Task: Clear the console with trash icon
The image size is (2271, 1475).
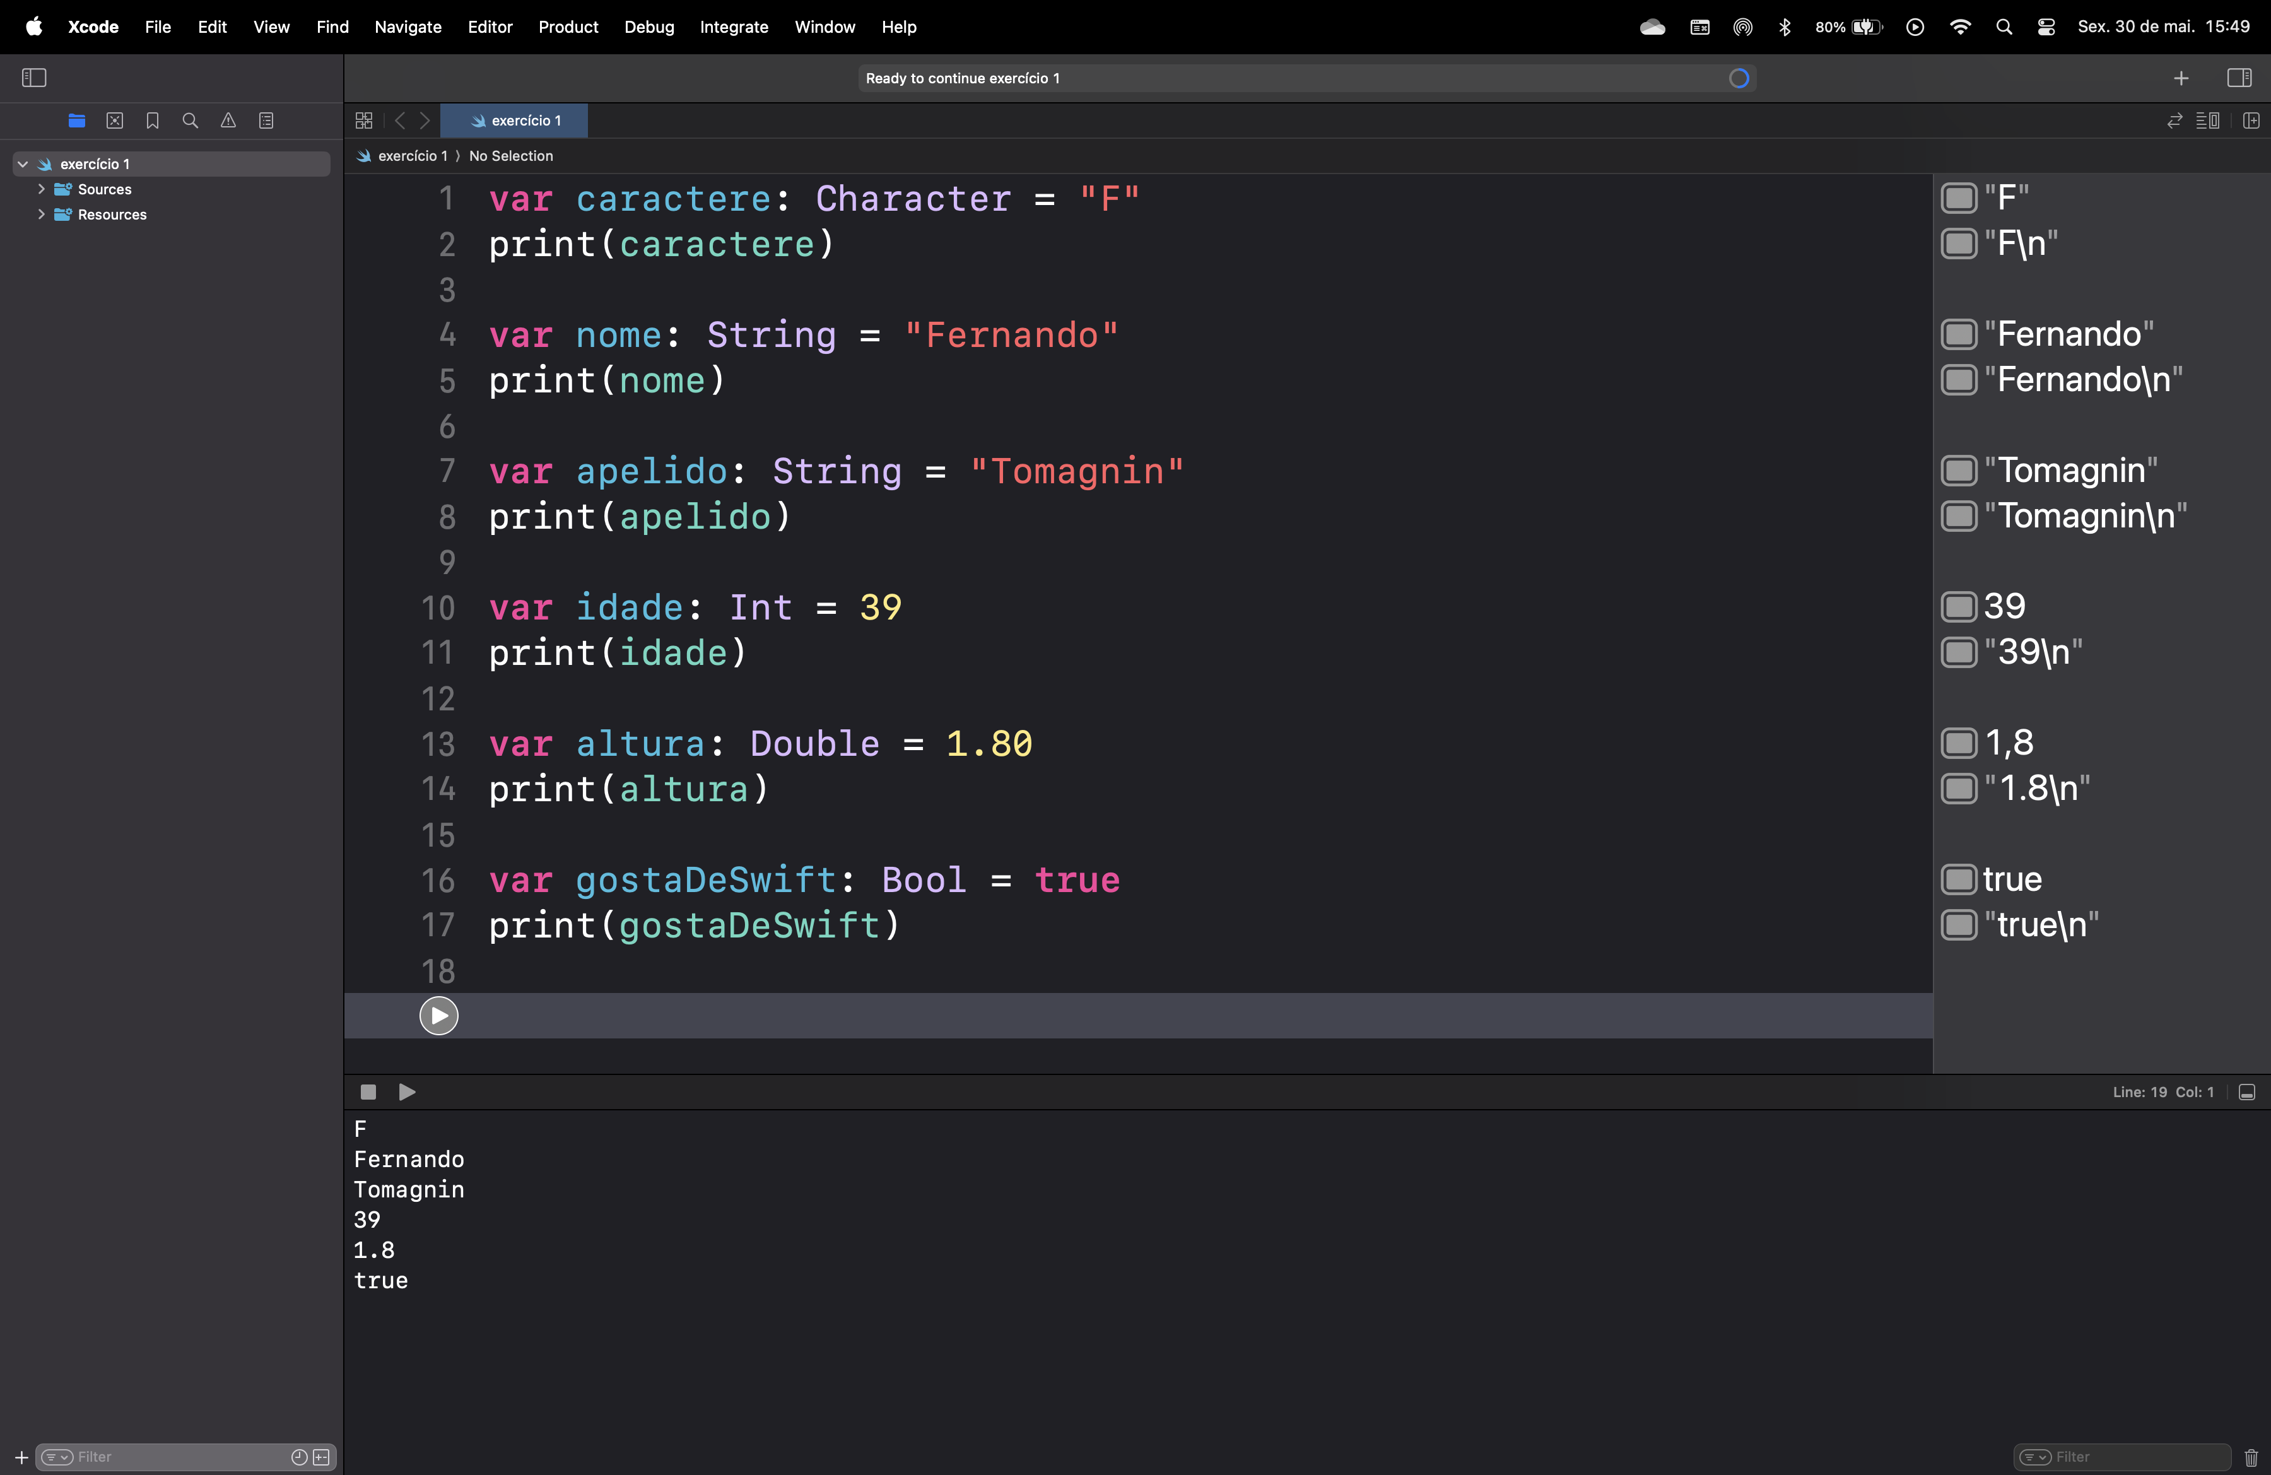Action: [x=2252, y=1458]
